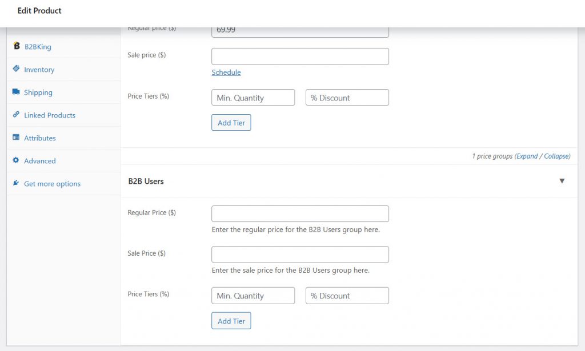The width and height of the screenshot is (585, 351).
Task: Select the Advanced gear icon
Action: [15, 160]
